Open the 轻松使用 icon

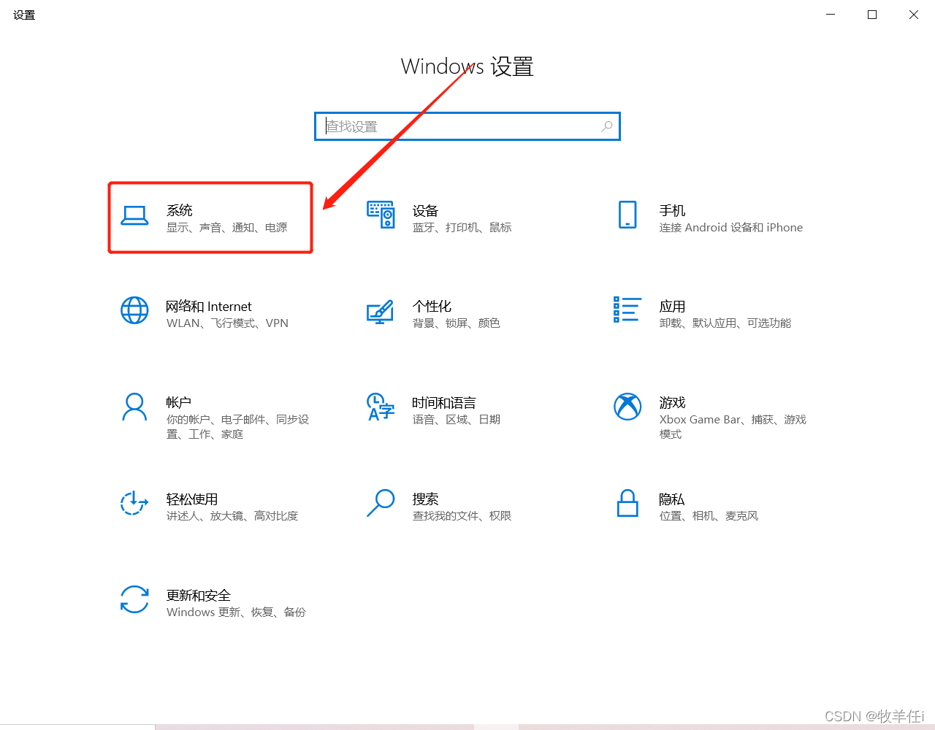[x=134, y=503]
